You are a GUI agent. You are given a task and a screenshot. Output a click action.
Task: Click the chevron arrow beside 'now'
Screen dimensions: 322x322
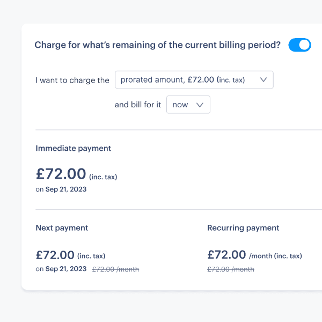[x=200, y=105]
